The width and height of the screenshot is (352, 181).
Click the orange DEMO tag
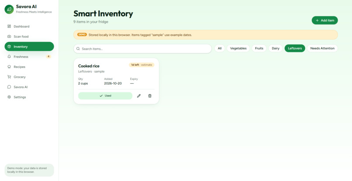coord(82,34)
